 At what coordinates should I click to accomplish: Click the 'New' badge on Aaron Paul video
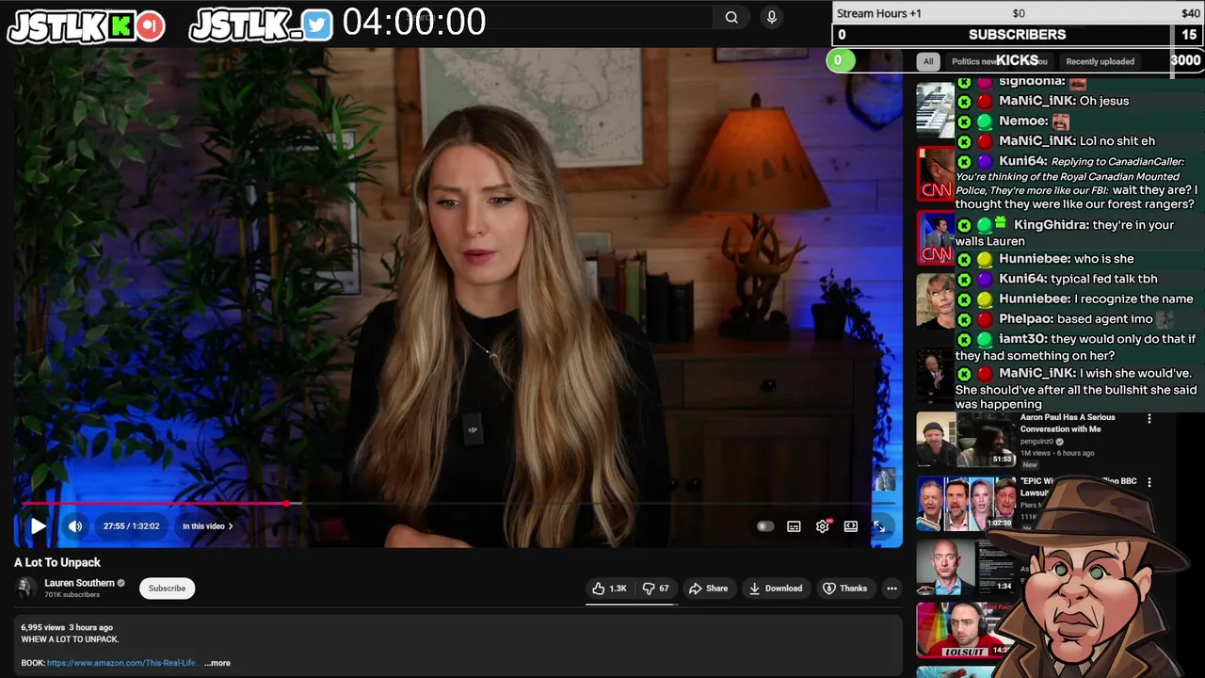pos(1030,464)
